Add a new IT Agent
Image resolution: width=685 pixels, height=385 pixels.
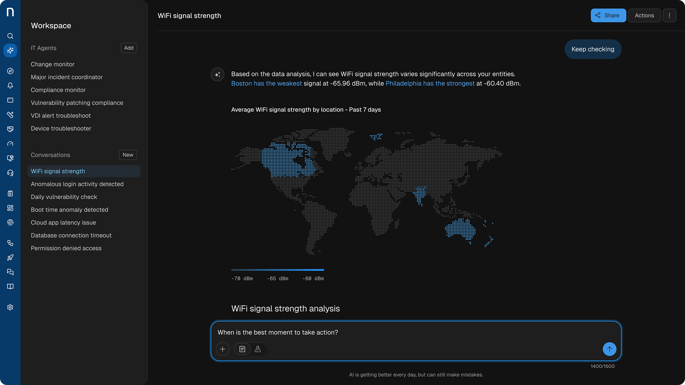tap(129, 48)
